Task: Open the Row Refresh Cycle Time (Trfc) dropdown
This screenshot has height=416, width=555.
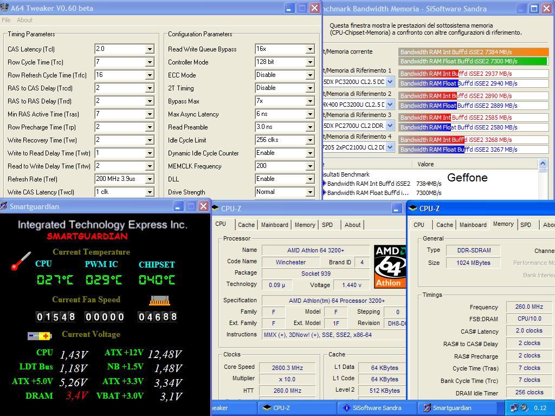Action: (x=150, y=75)
